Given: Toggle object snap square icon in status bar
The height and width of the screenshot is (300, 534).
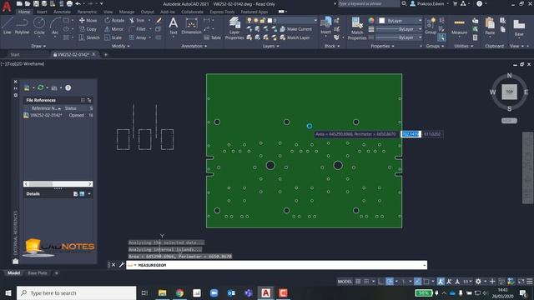Looking at the screenshot, I should click(x=426, y=282).
